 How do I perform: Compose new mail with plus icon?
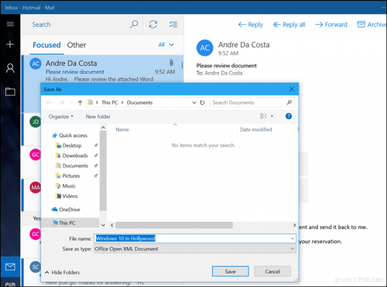pos(10,44)
